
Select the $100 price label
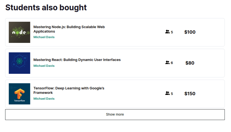(190, 32)
